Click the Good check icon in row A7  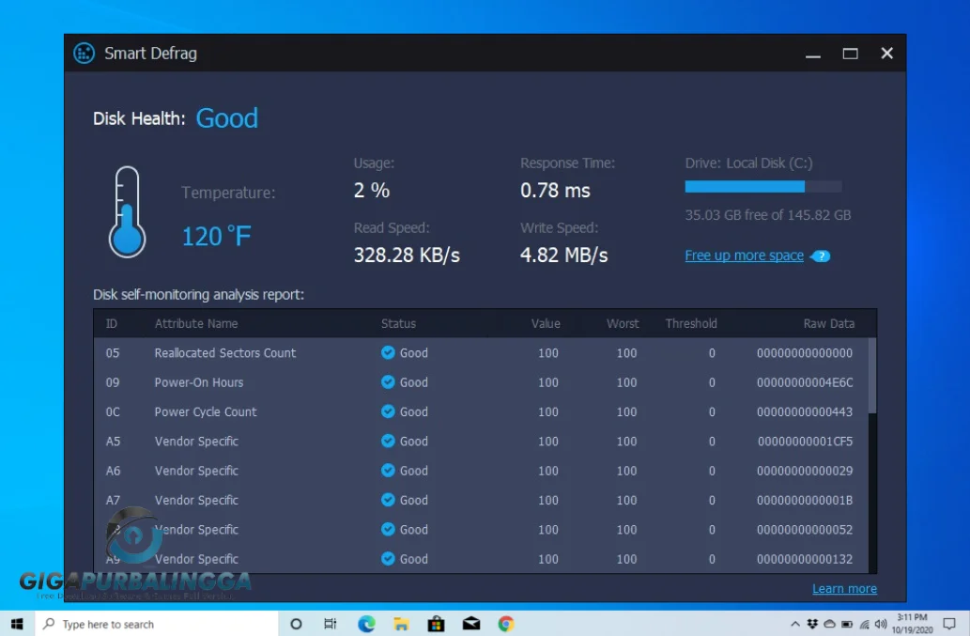coord(388,500)
